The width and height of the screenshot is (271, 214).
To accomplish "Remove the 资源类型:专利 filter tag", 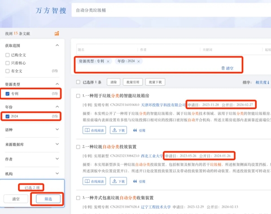I will (x=108, y=61).
